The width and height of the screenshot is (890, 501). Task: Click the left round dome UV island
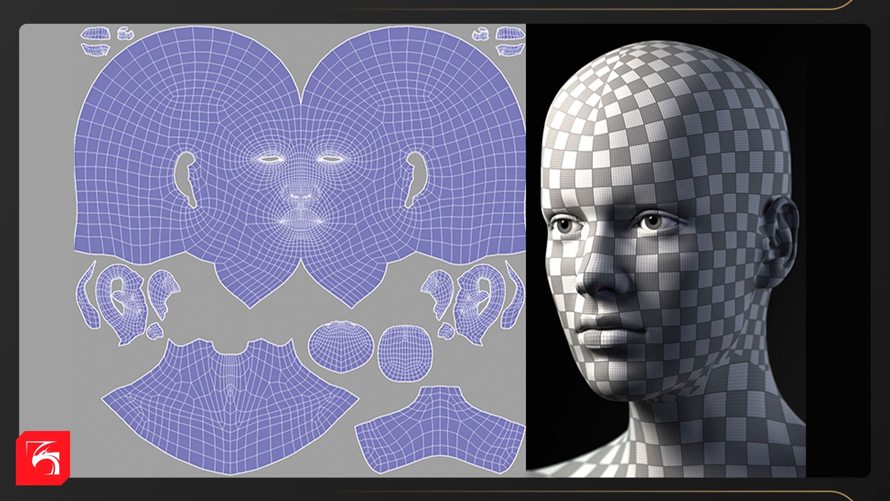pos(341,346)
